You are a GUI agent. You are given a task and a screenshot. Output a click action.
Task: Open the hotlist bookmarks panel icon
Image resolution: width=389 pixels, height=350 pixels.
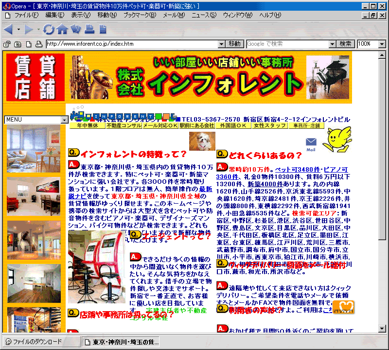[76, 29]
